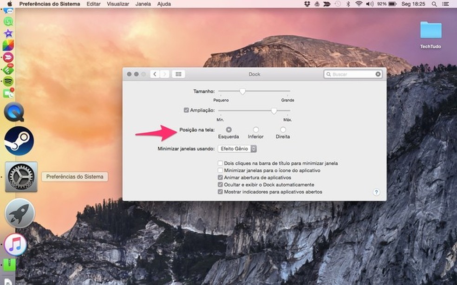Open Feedly green Dock icon
The image size is (457, 285).
point(8,69)
